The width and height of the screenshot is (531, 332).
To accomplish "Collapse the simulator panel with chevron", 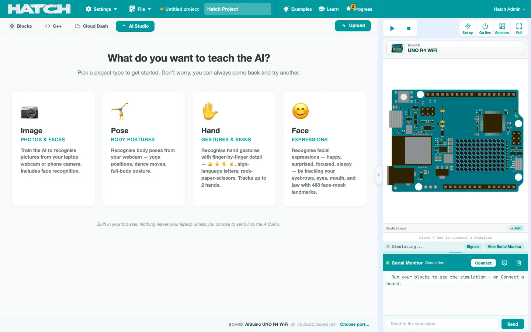I will (378, 175).
